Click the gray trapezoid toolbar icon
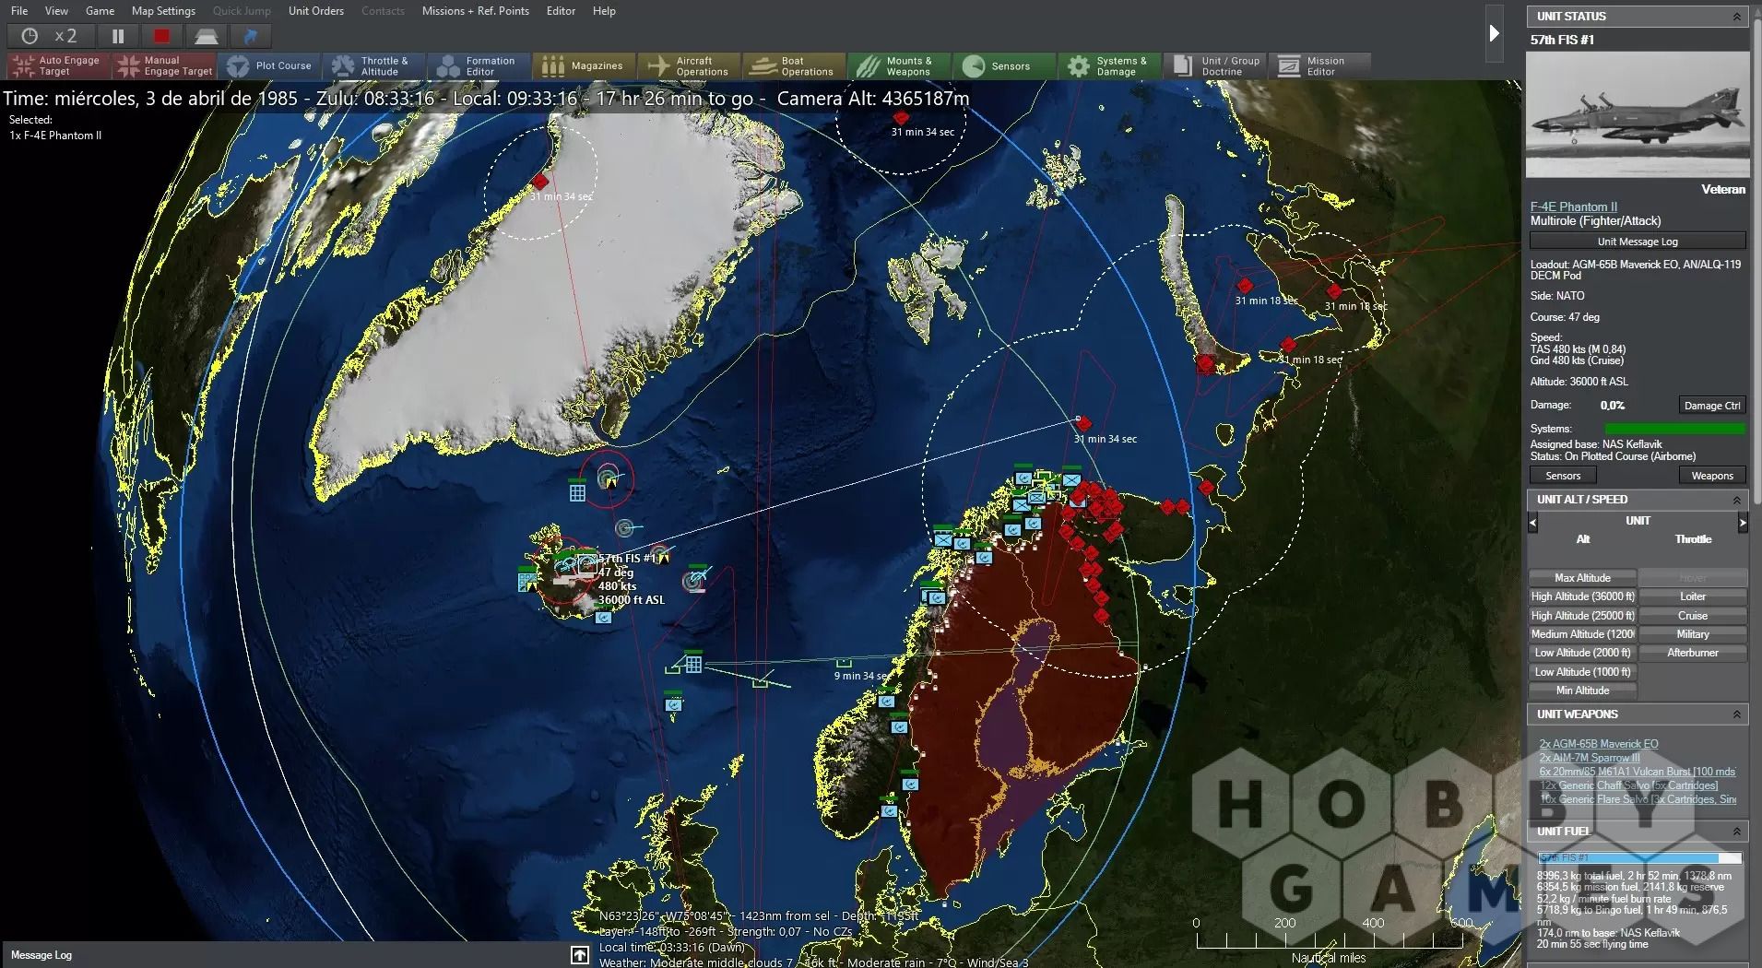The height and width of the screenshot is (968, 1762). point(206,36)
